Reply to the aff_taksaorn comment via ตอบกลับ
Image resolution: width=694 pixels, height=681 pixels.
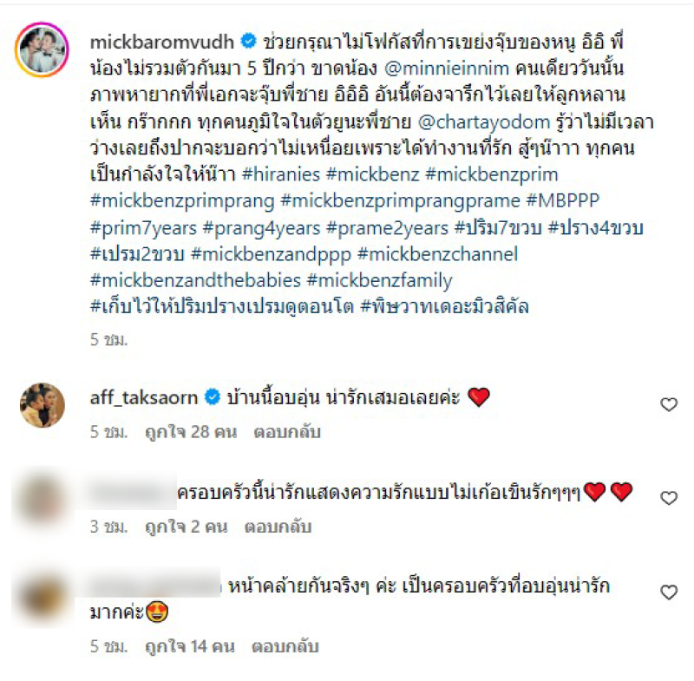(x=287, y=432)
